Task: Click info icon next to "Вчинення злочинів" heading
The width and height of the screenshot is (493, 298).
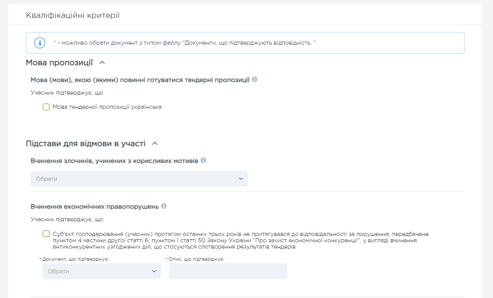Action: [x=203, y=160]
